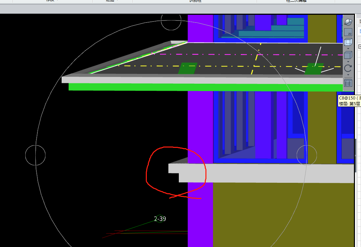Switch the viewport to 2D mode

click(348, 32)
